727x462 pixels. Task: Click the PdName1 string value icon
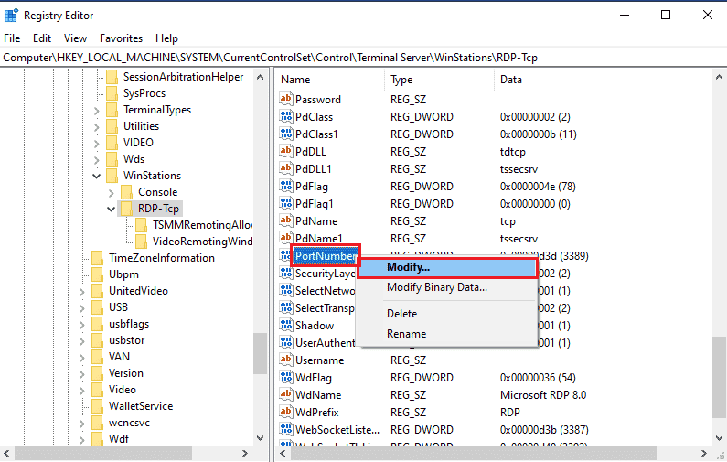(286, 238)
